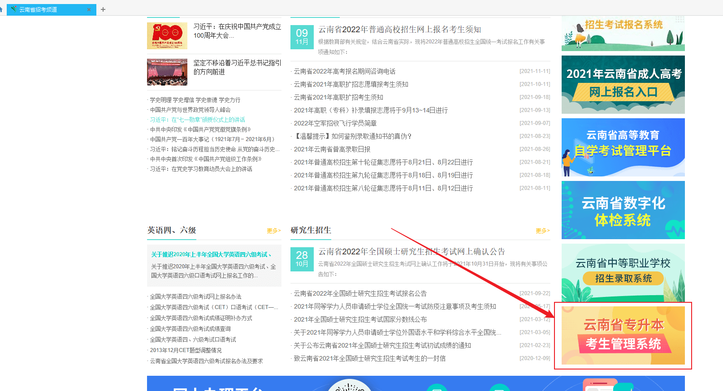Open highlighted 习近平 "七一勋章" 讲话 link
Image resolution: width=723 pixels, height=391 pixels.
pos(197,120)
